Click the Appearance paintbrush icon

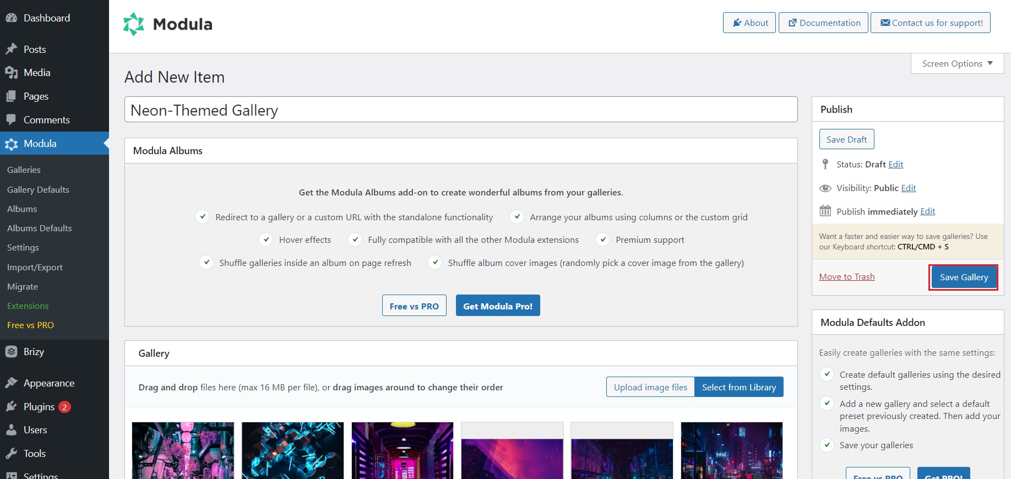pos(11,383)
